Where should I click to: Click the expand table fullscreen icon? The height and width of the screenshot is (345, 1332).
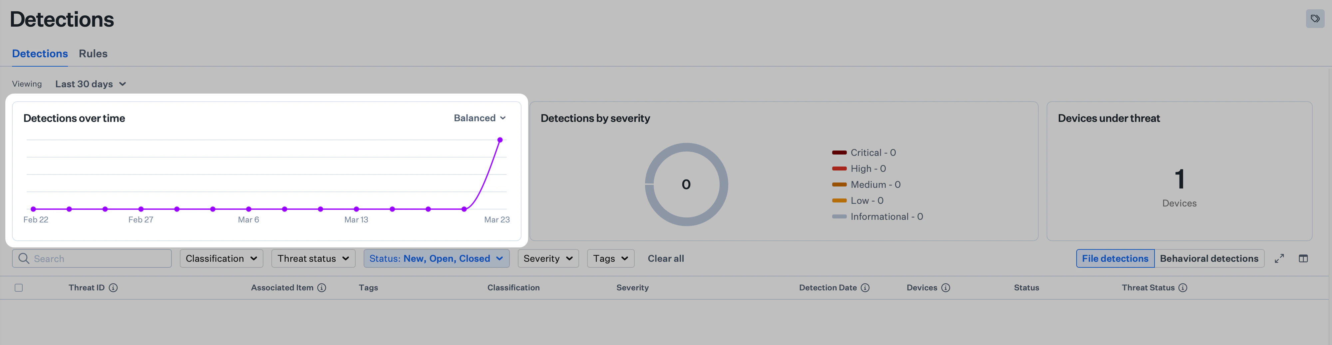[x=1279, y=258]
